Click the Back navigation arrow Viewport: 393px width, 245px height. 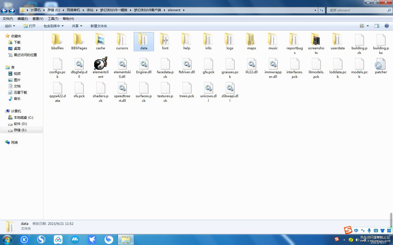4,10
